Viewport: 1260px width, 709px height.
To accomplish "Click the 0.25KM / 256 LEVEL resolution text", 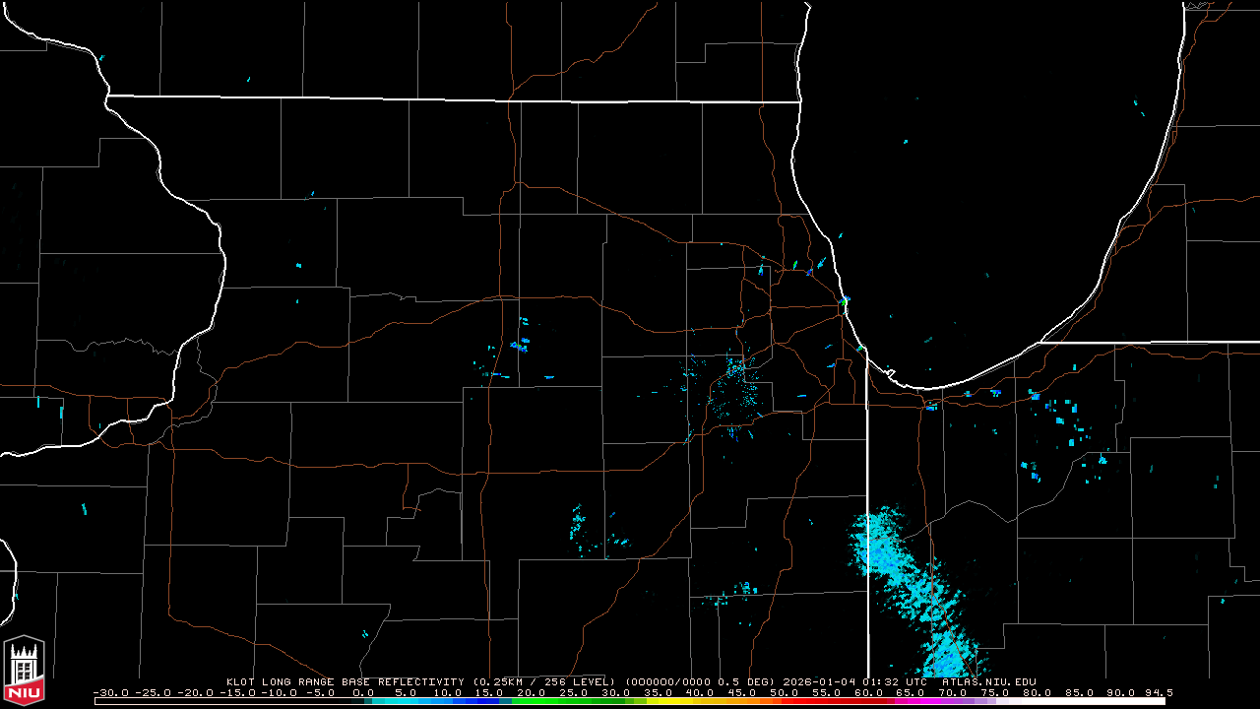I will [543, 681].
